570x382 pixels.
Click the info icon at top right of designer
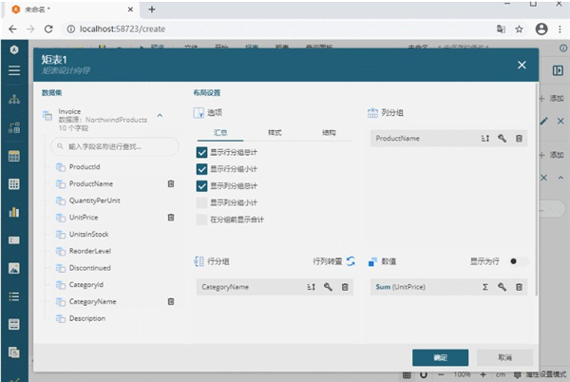pyautogui.click(x=563, y=48)
